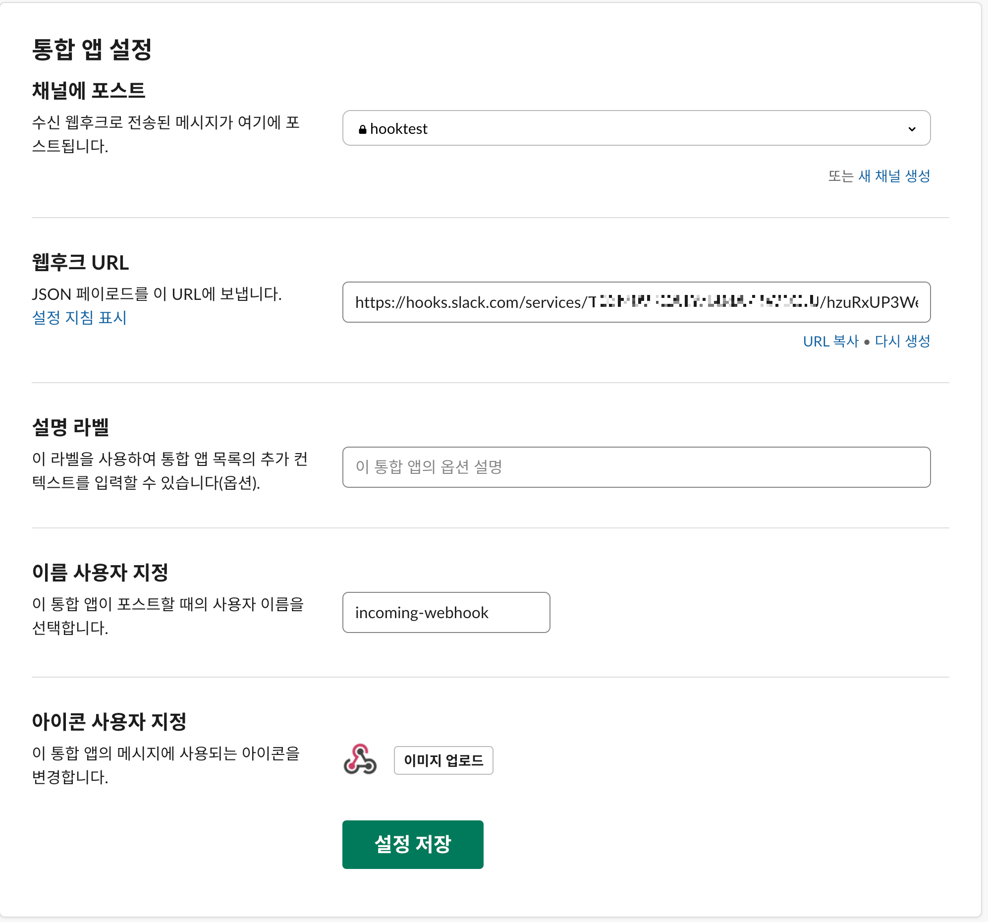Click the 웹후크 URL section heading

tap(80, 263)
